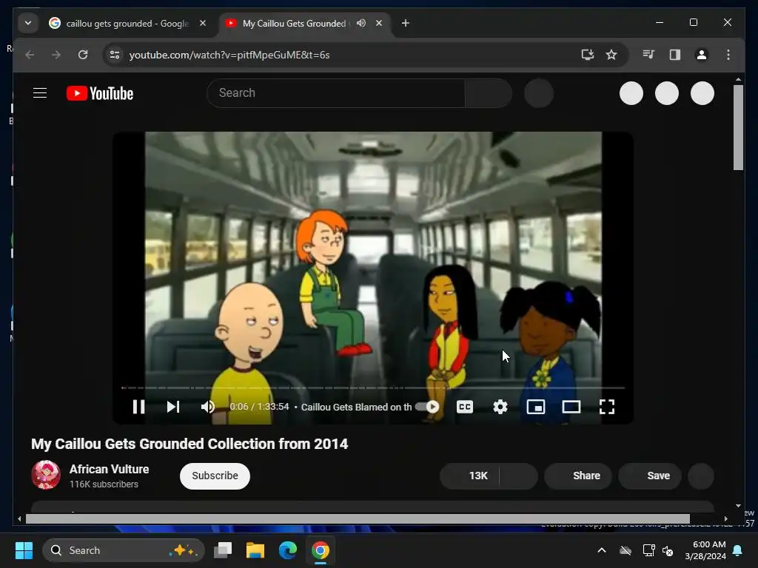Share this video

point(578,476)
